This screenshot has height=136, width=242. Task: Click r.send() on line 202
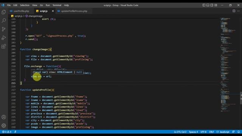point(31,39)
